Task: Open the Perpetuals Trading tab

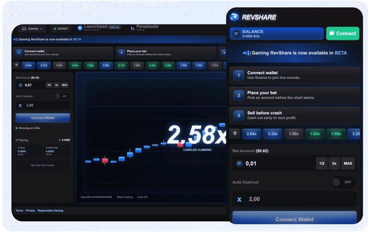Action: click(144, 28)
